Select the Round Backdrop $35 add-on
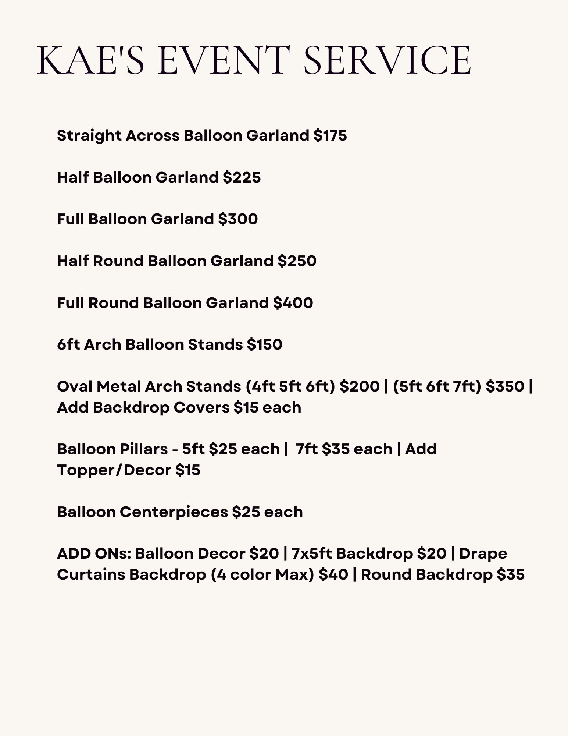 click(442, 574)
